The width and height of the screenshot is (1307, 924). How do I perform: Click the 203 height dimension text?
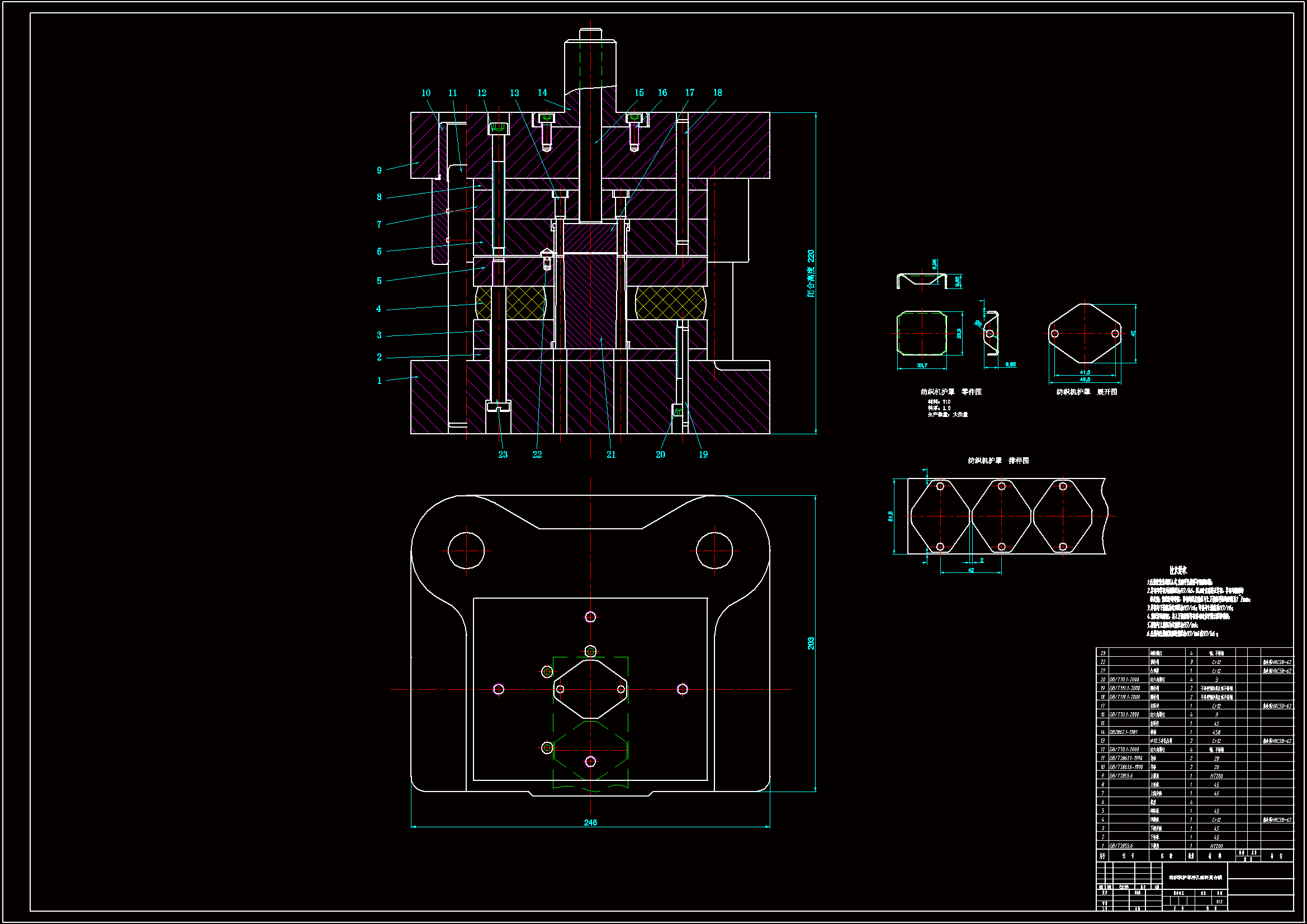tap(811, 643)
